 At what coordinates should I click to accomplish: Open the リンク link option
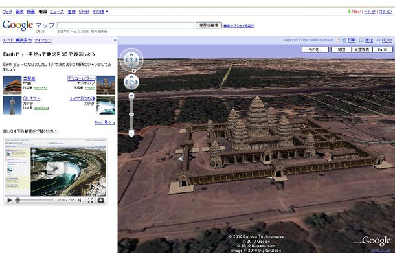(387, 40)
